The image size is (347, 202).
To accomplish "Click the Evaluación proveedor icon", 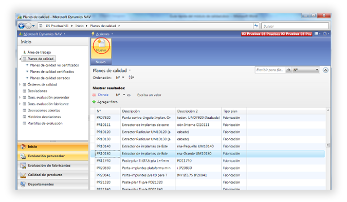I will pyautogui.click(x=23, y=156).
